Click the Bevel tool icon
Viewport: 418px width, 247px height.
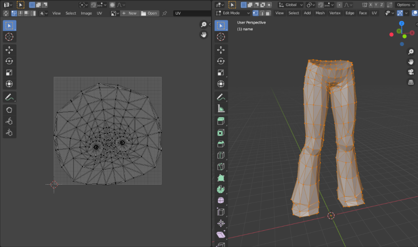click(221, 144)
